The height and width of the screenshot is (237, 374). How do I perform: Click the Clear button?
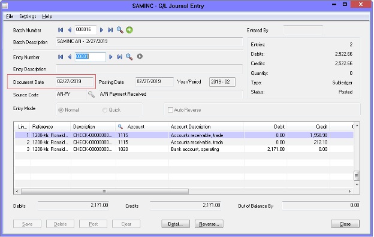[x=126, y=224]
